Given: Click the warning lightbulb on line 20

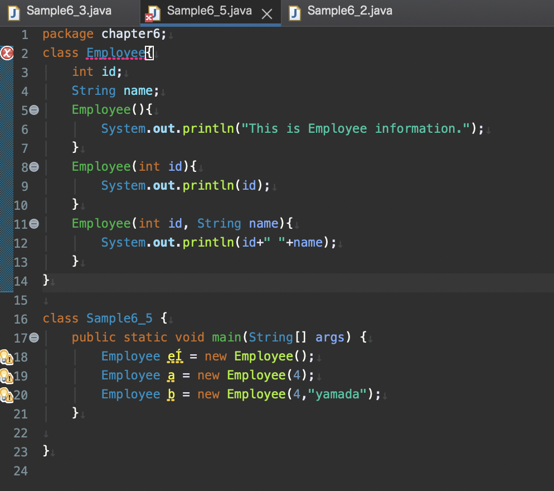Looking at the screenshot, I should (6, 394).
